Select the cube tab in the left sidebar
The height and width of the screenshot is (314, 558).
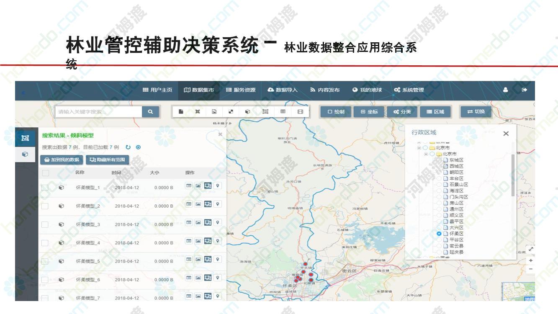pos(25,154)
